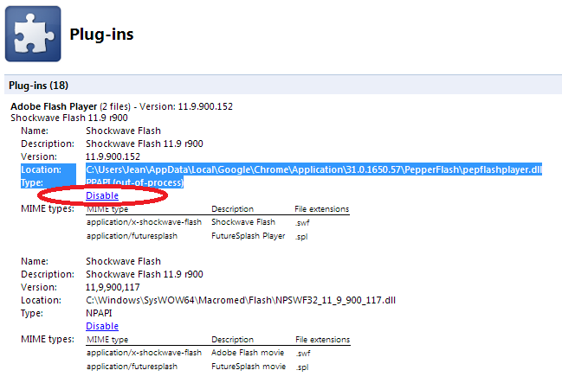Click .spl extension in first MIME table

(301, 237)
